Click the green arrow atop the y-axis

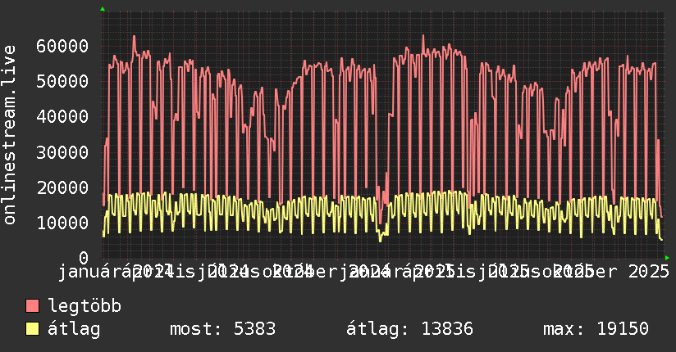pyautogui.click(x=103, y=9)
